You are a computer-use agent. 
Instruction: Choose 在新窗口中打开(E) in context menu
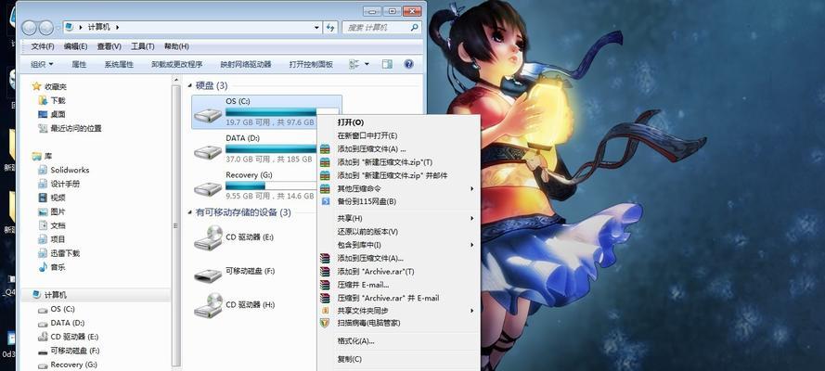(398, 135)
